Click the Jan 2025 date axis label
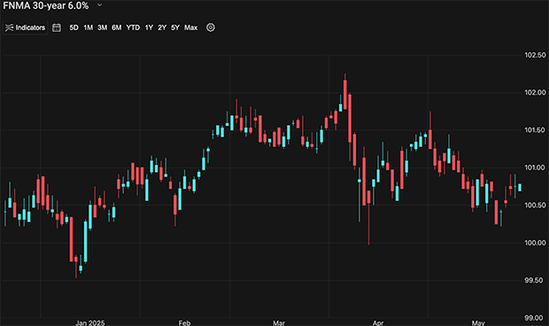 pyautogui.click(x=90, y=322)
